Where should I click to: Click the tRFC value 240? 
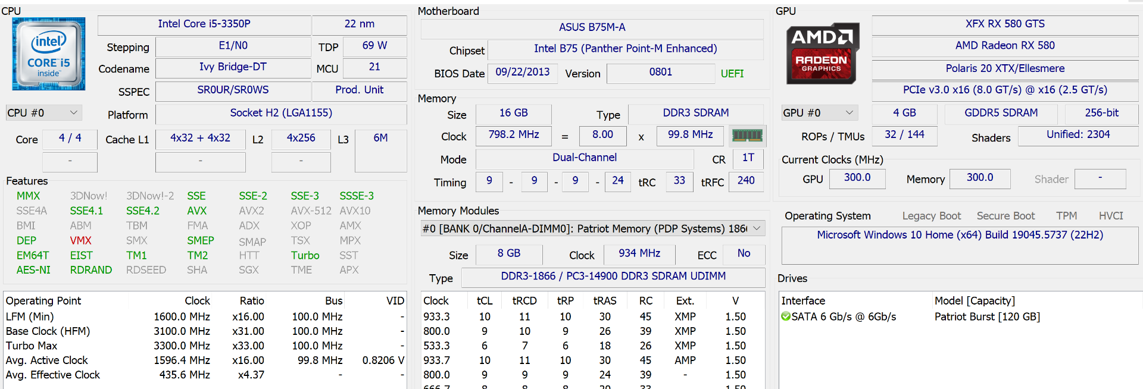747,181
